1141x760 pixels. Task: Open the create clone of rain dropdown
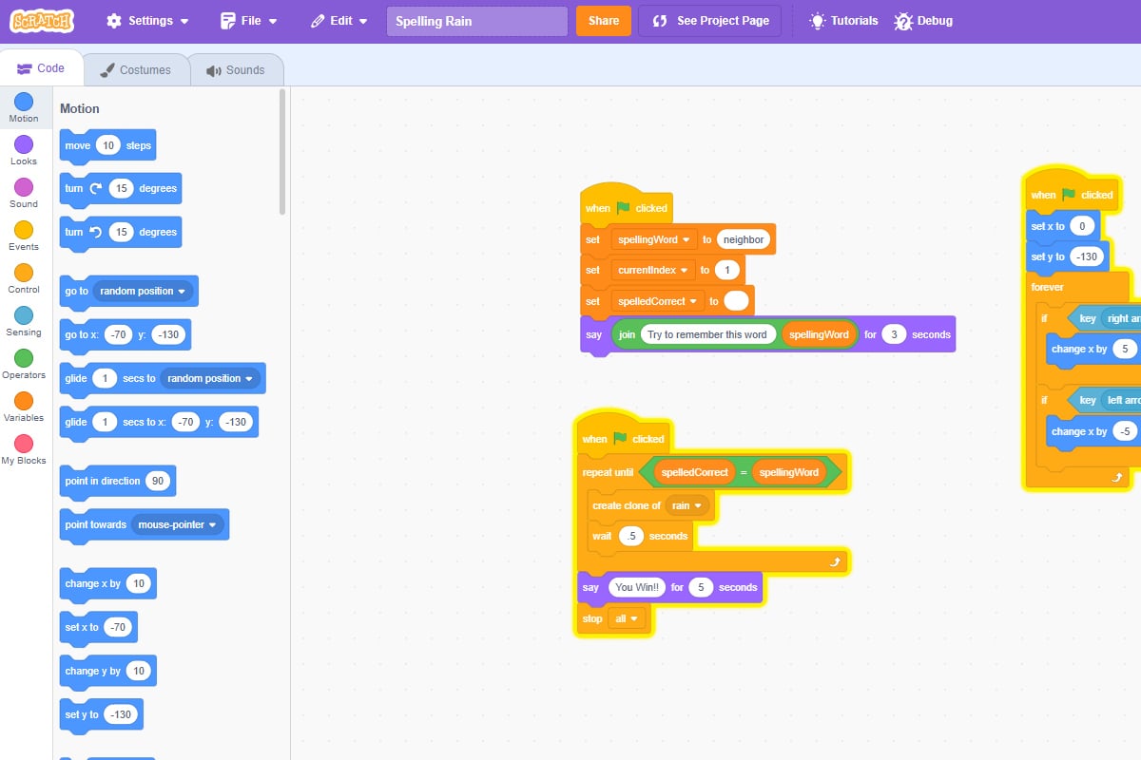pyautogui.click(x=687, y=505)
